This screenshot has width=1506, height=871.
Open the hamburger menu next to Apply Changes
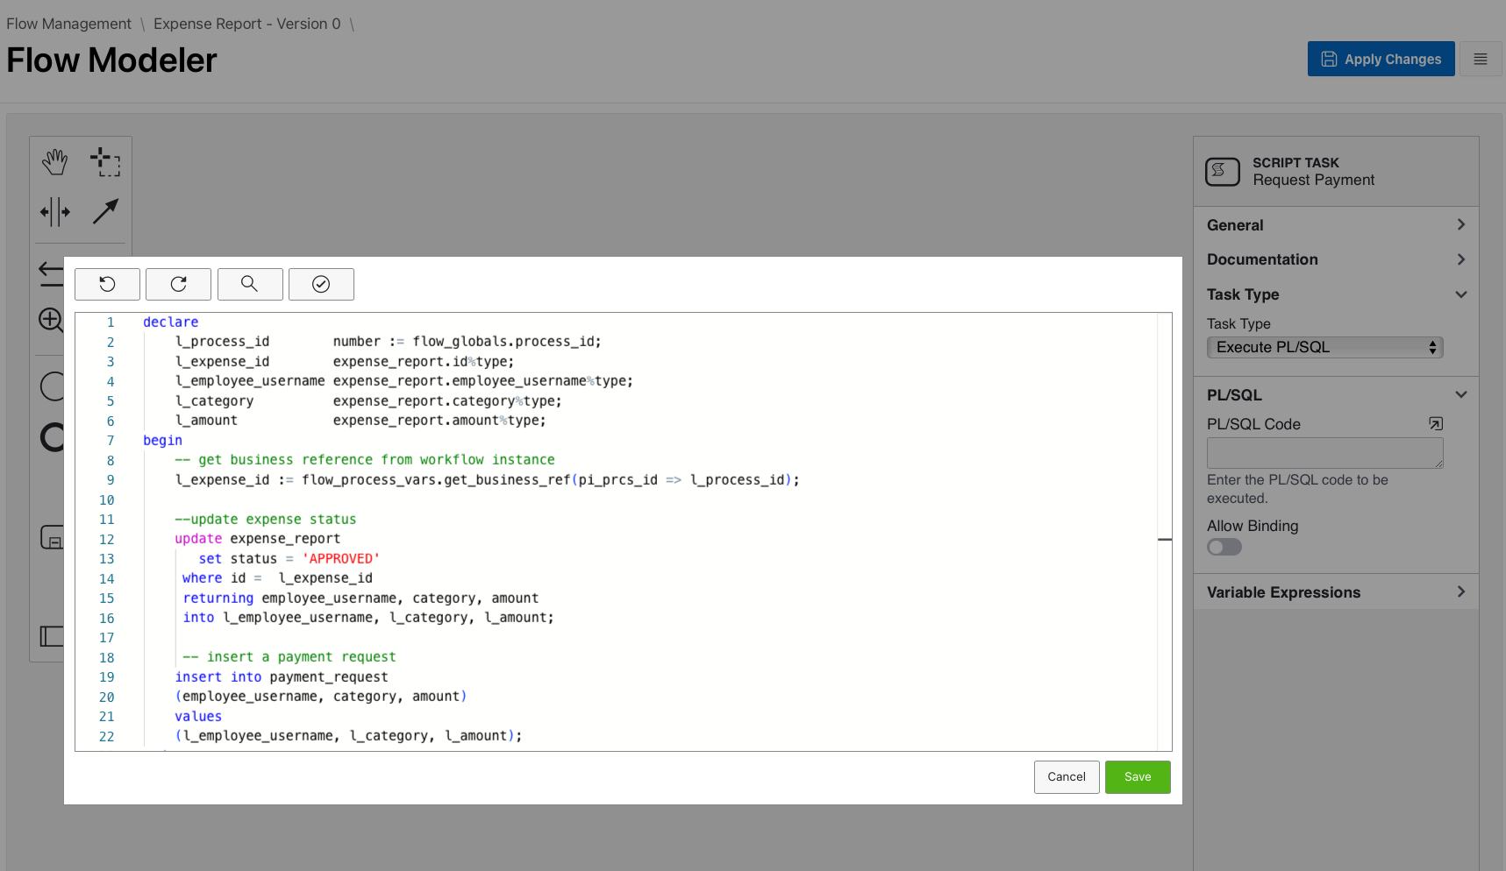click(x=1481, y=59)
